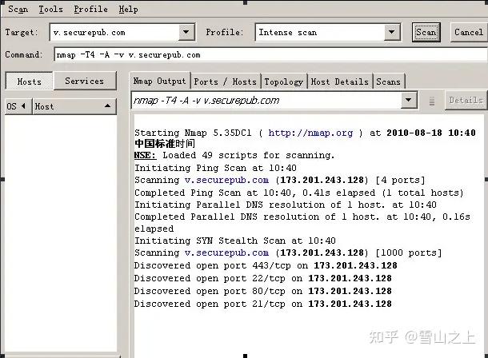Select the Hosts toggle button
This screenshot has height=358, width=488.
point(30,82)
